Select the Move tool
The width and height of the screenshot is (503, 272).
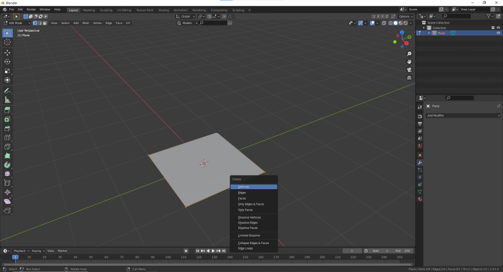[7, 52]
